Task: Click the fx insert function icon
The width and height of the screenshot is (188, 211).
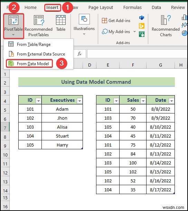Action: coord(79,54)
